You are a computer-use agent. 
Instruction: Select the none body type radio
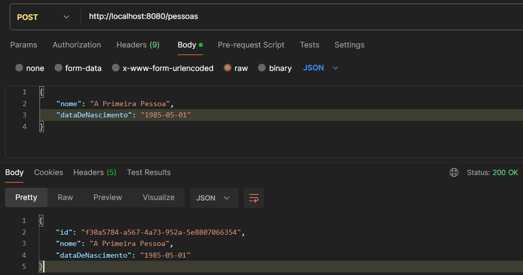pos(19,68)
